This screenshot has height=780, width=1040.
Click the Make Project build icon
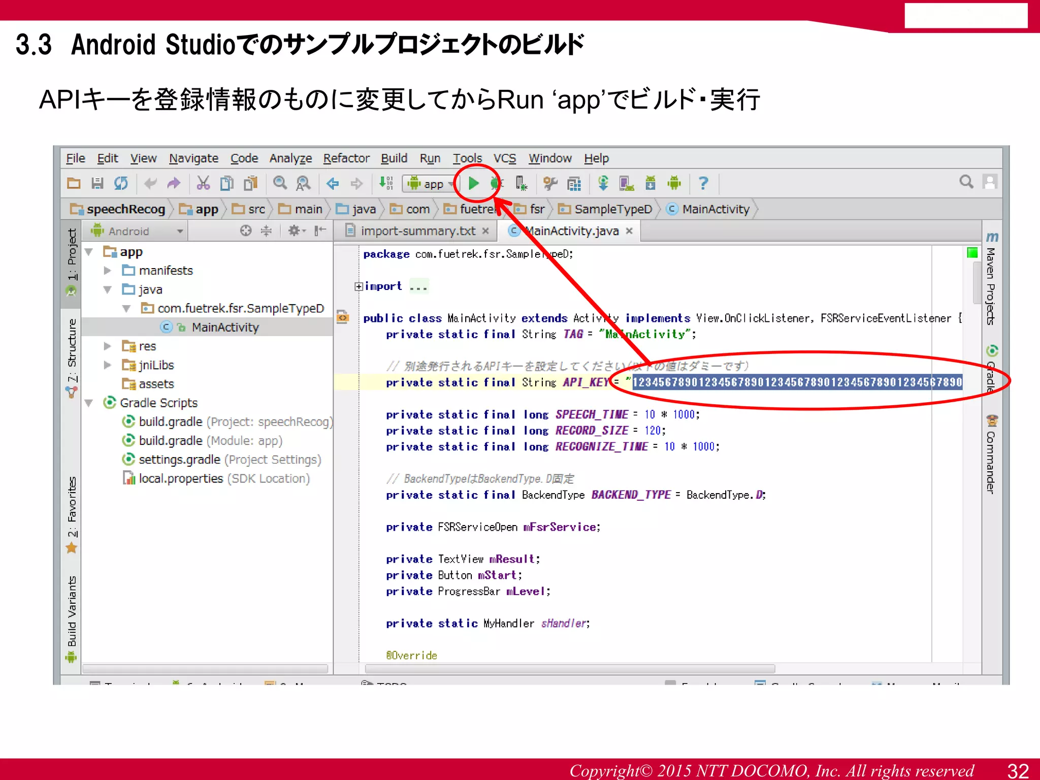[x=386, y=183]
